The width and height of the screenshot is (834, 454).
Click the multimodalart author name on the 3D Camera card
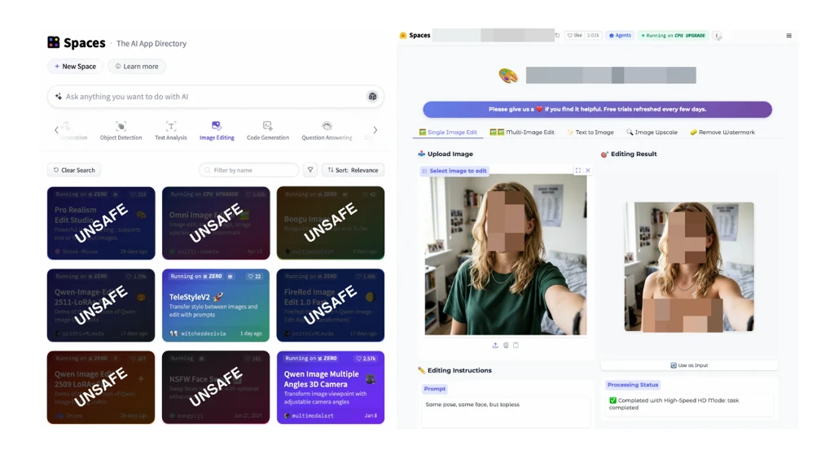[313, 415]
